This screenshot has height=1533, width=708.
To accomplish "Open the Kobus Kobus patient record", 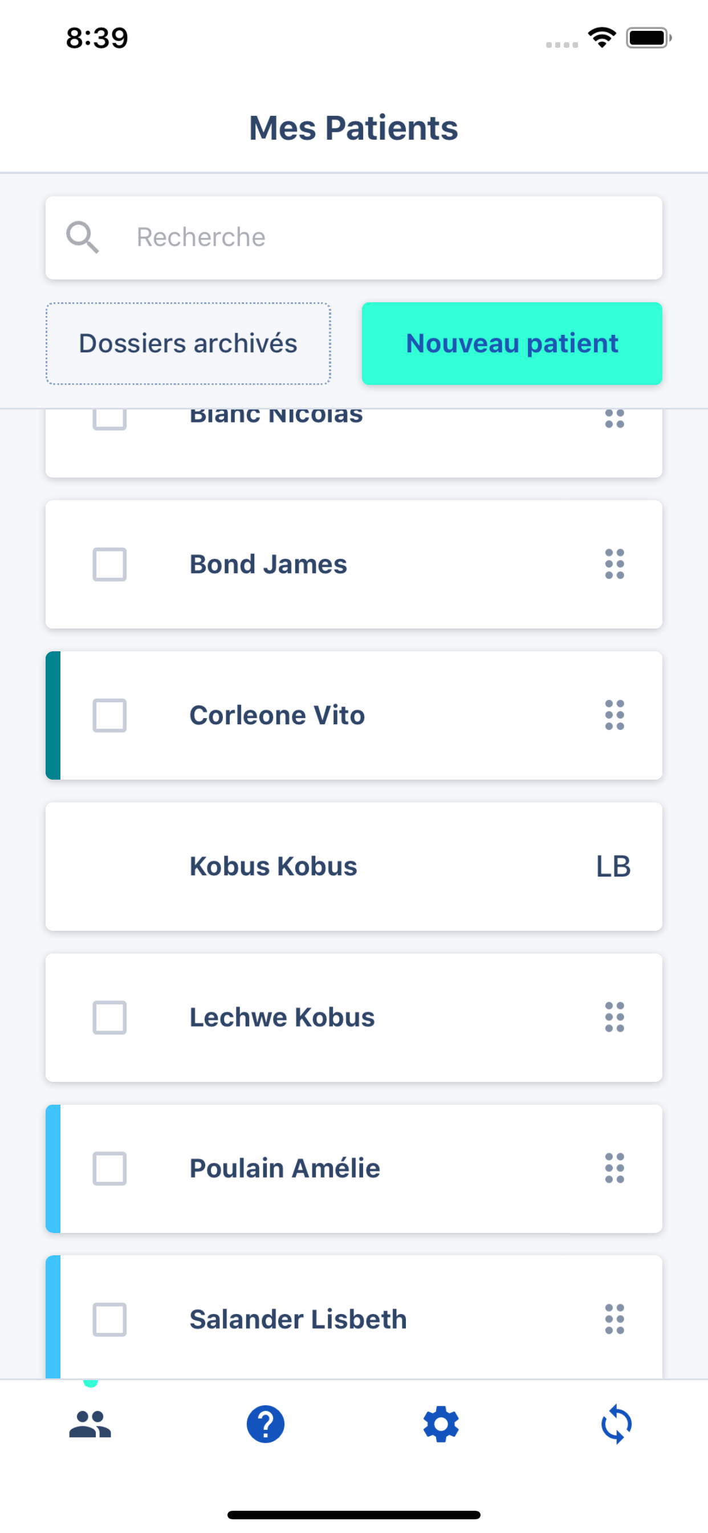I will click(x=273, y=866).
